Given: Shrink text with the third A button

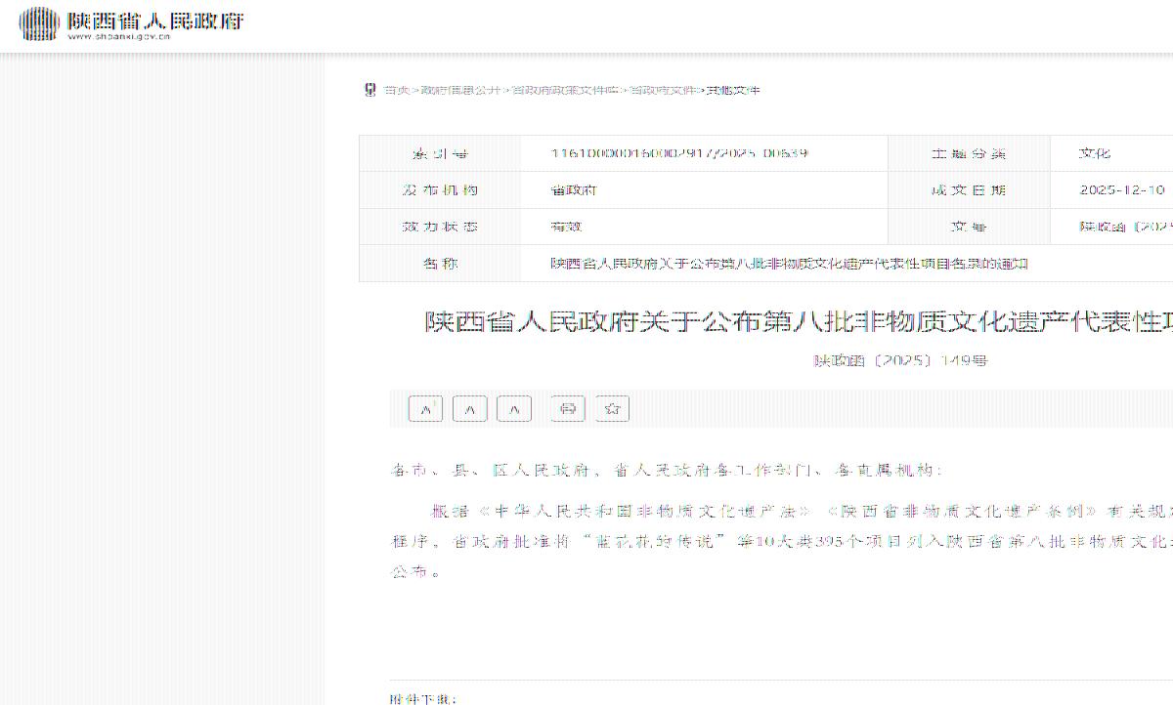Looking at the screenshot, I should 514,409.
